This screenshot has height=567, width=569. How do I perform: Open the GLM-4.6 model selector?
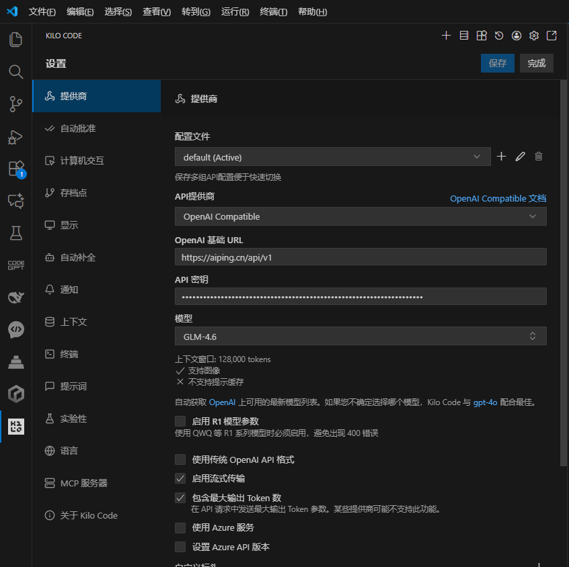pos(361,336)
